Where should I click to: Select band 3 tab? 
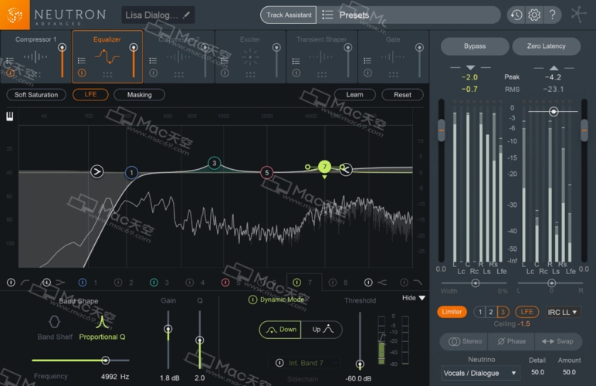click(160, 283)
